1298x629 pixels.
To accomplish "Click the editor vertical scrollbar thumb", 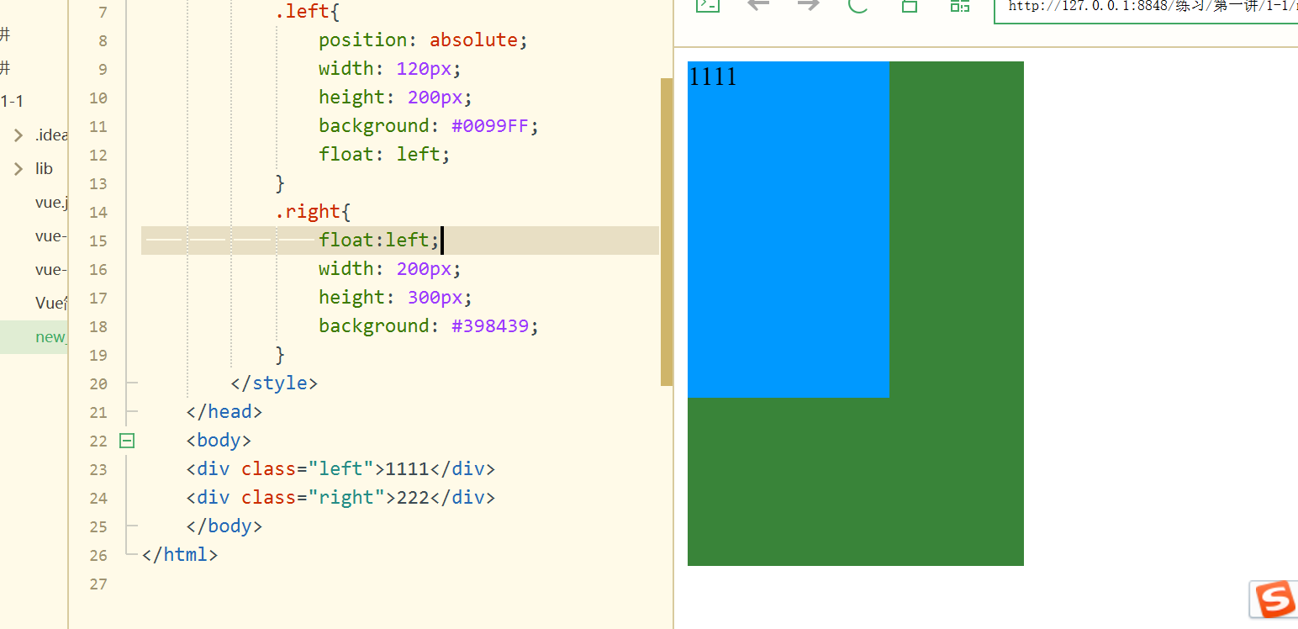I will 667,232.
